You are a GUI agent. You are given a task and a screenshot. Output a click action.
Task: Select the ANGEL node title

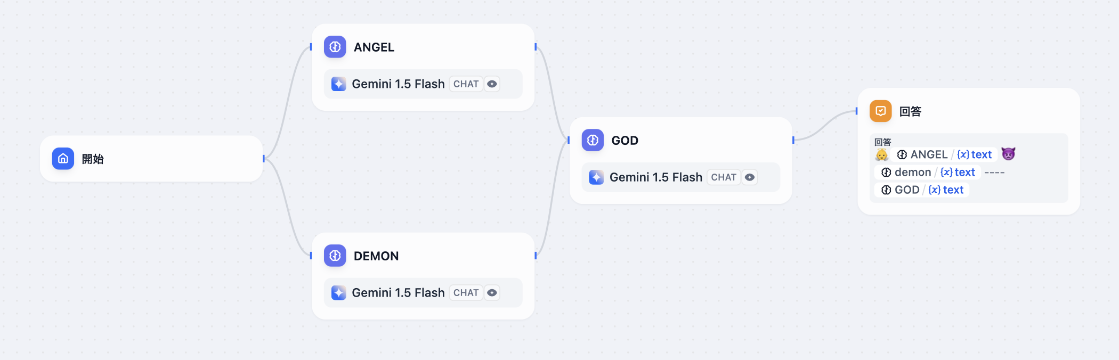(374, 47)
